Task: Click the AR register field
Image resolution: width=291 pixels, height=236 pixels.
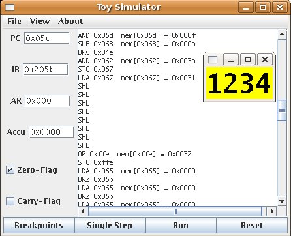Action: pyautogui.click(x=48, y=100)
